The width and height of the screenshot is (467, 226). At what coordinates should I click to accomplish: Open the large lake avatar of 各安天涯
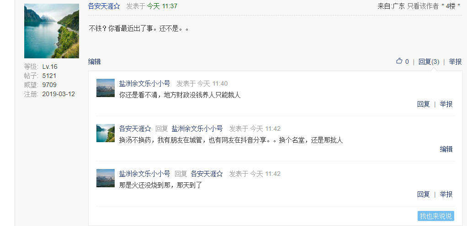52,31
